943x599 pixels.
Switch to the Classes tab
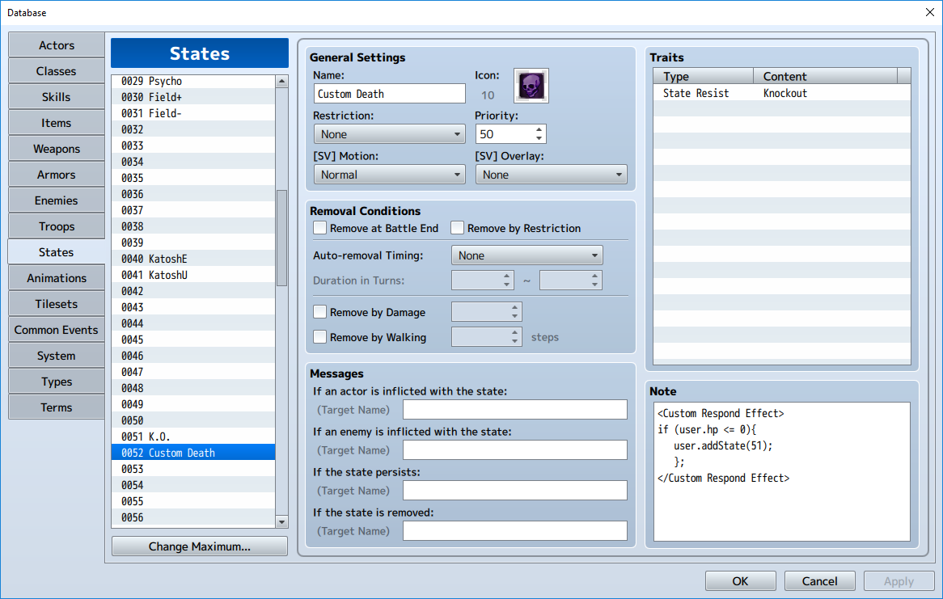coord(57,71)
